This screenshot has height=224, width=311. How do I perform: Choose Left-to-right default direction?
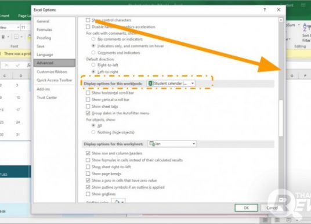(93, 71)
